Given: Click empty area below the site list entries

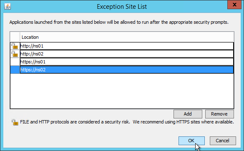Looking at the screenshot, I should 122,91.
